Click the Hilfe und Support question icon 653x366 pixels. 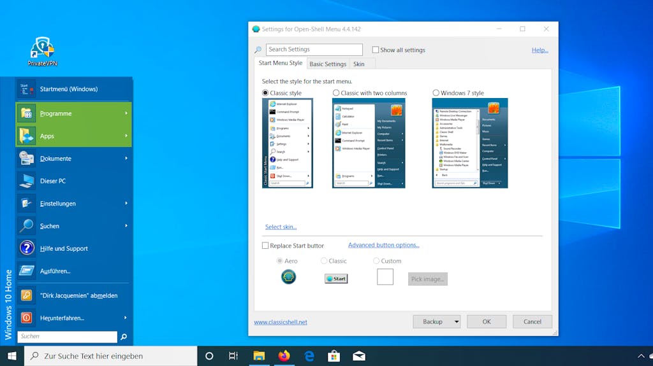click(x=26, y=248)
